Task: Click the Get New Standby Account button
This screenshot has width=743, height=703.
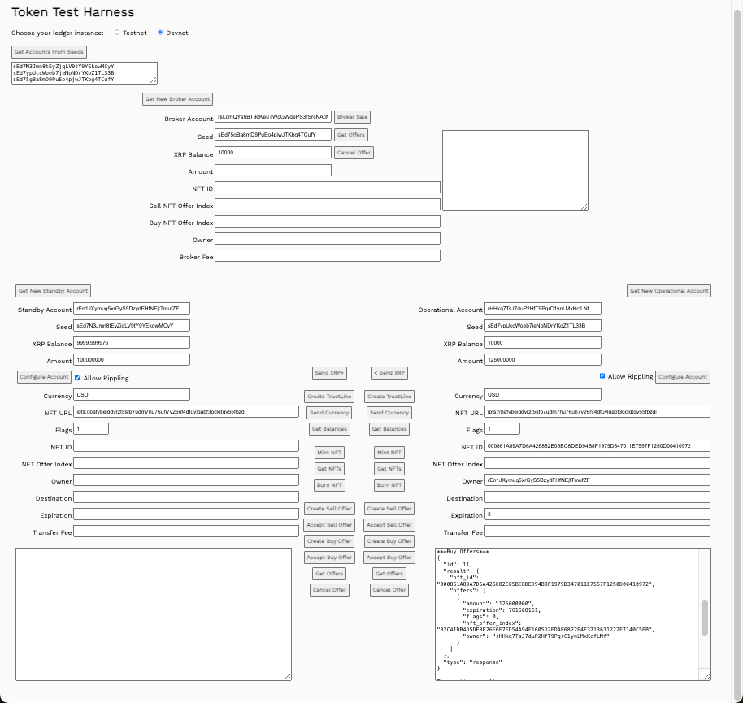Action: [x=53, y=291]
